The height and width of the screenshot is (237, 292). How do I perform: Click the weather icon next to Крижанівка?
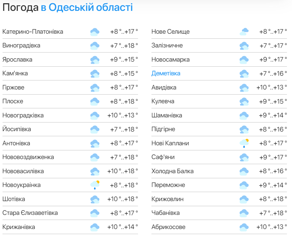[x=95, y=227]
